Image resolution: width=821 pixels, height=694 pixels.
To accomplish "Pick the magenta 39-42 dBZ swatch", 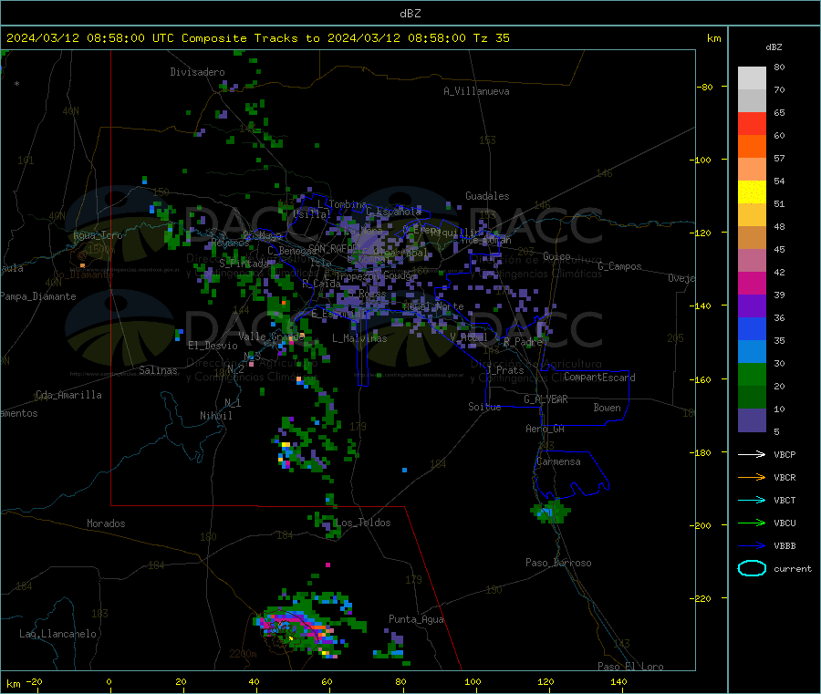I will (752, 284).
